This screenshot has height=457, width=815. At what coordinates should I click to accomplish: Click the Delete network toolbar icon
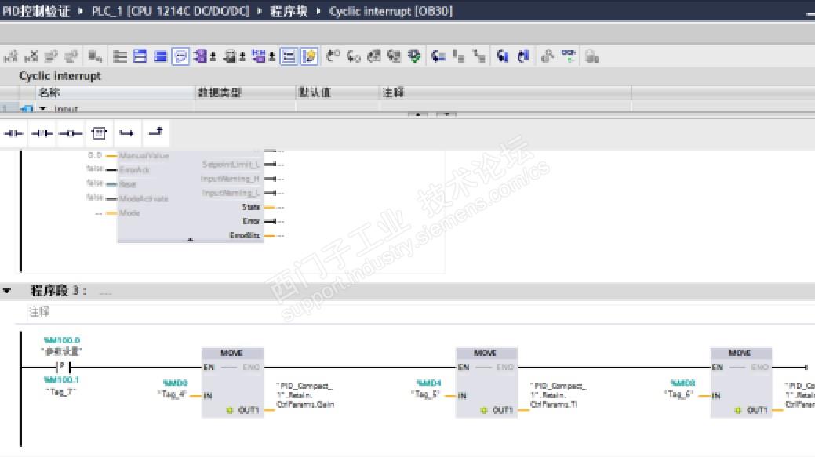(31, 56)
